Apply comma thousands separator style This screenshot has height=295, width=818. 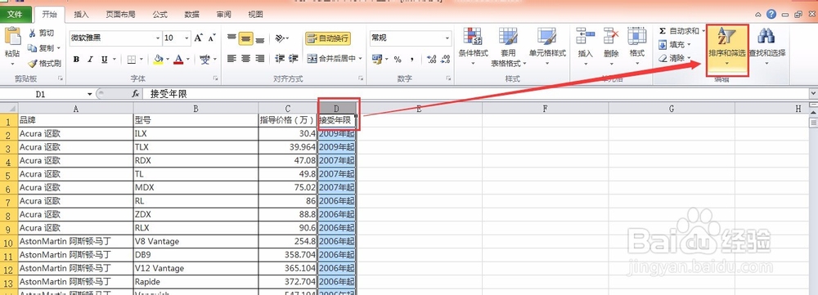coord(412,60)
